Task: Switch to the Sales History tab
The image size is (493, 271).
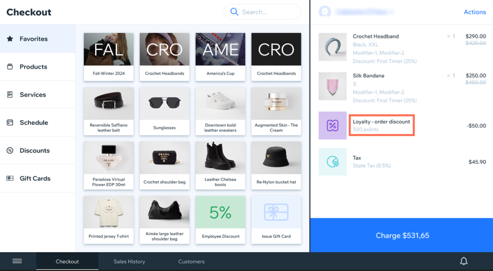Action: point(130,261)
